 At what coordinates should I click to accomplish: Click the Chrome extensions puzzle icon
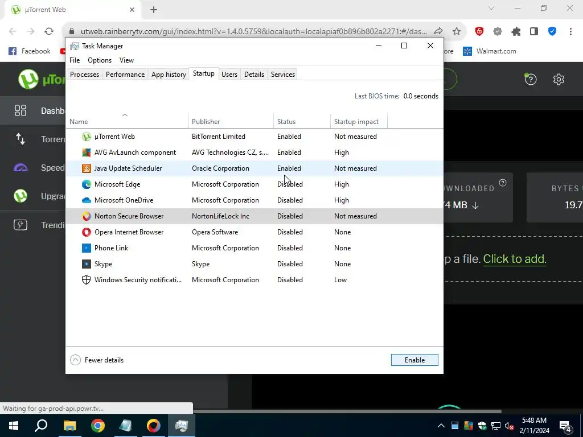point(516,32)
